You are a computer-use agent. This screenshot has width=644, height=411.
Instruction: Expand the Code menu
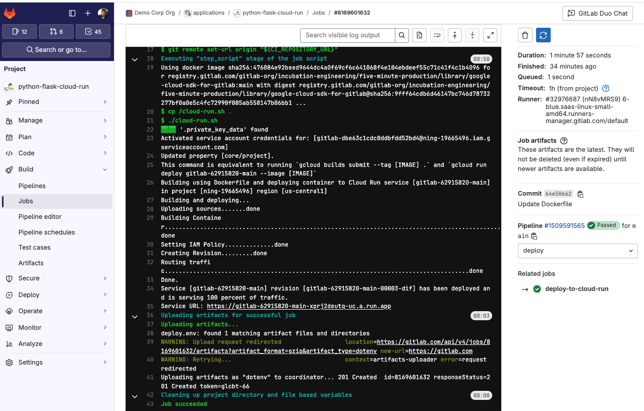(x=56, y=153)
